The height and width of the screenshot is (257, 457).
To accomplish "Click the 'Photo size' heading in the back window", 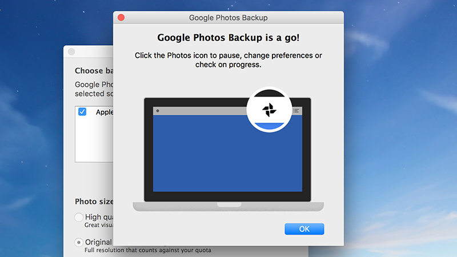I will click(94, 202).
